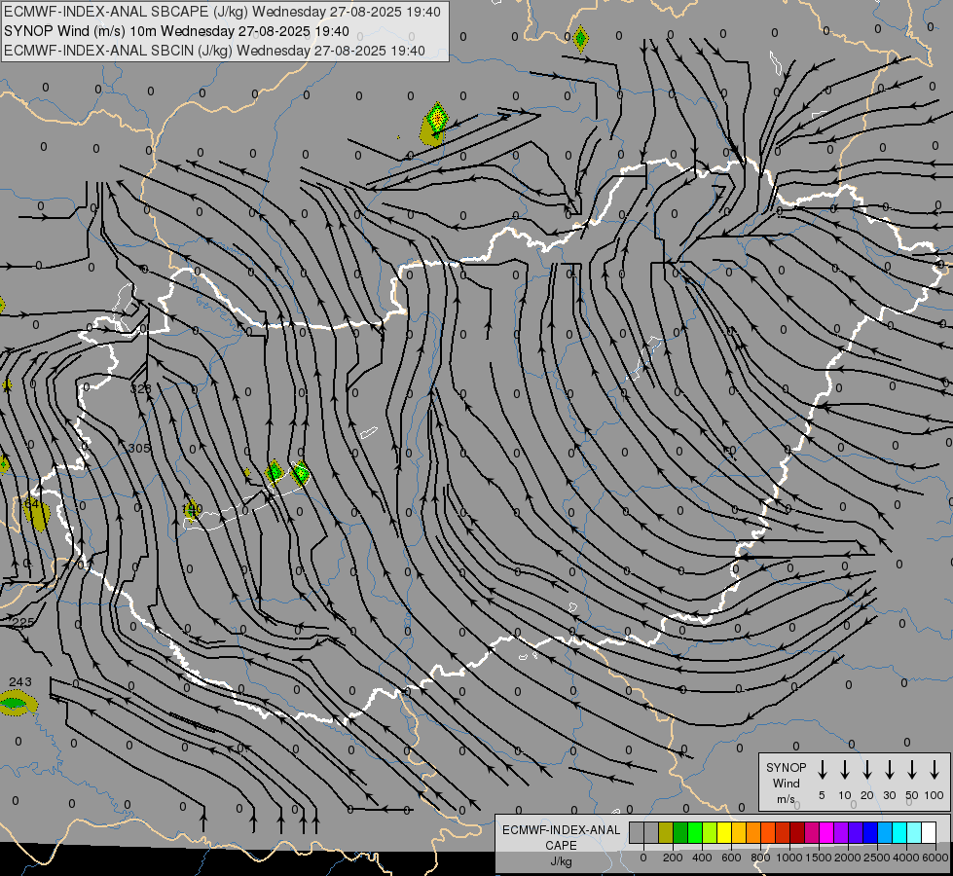Click the 200 tick label in CAPE legend
Screen dimensions: 953x876
click(x=673, y=858)
